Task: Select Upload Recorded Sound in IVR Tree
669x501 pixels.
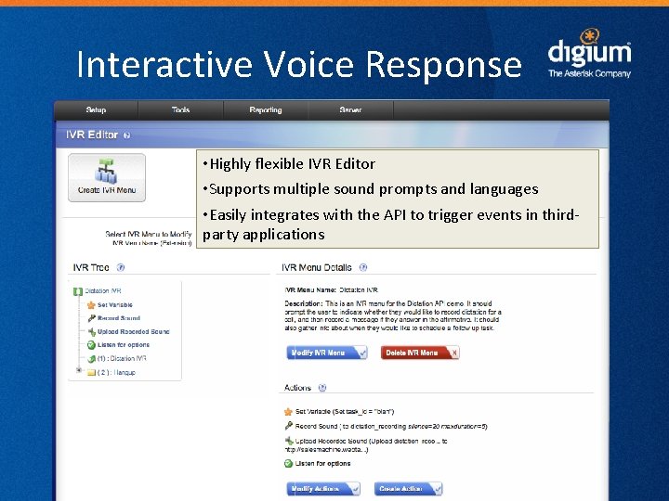Action: click(133, 331)
